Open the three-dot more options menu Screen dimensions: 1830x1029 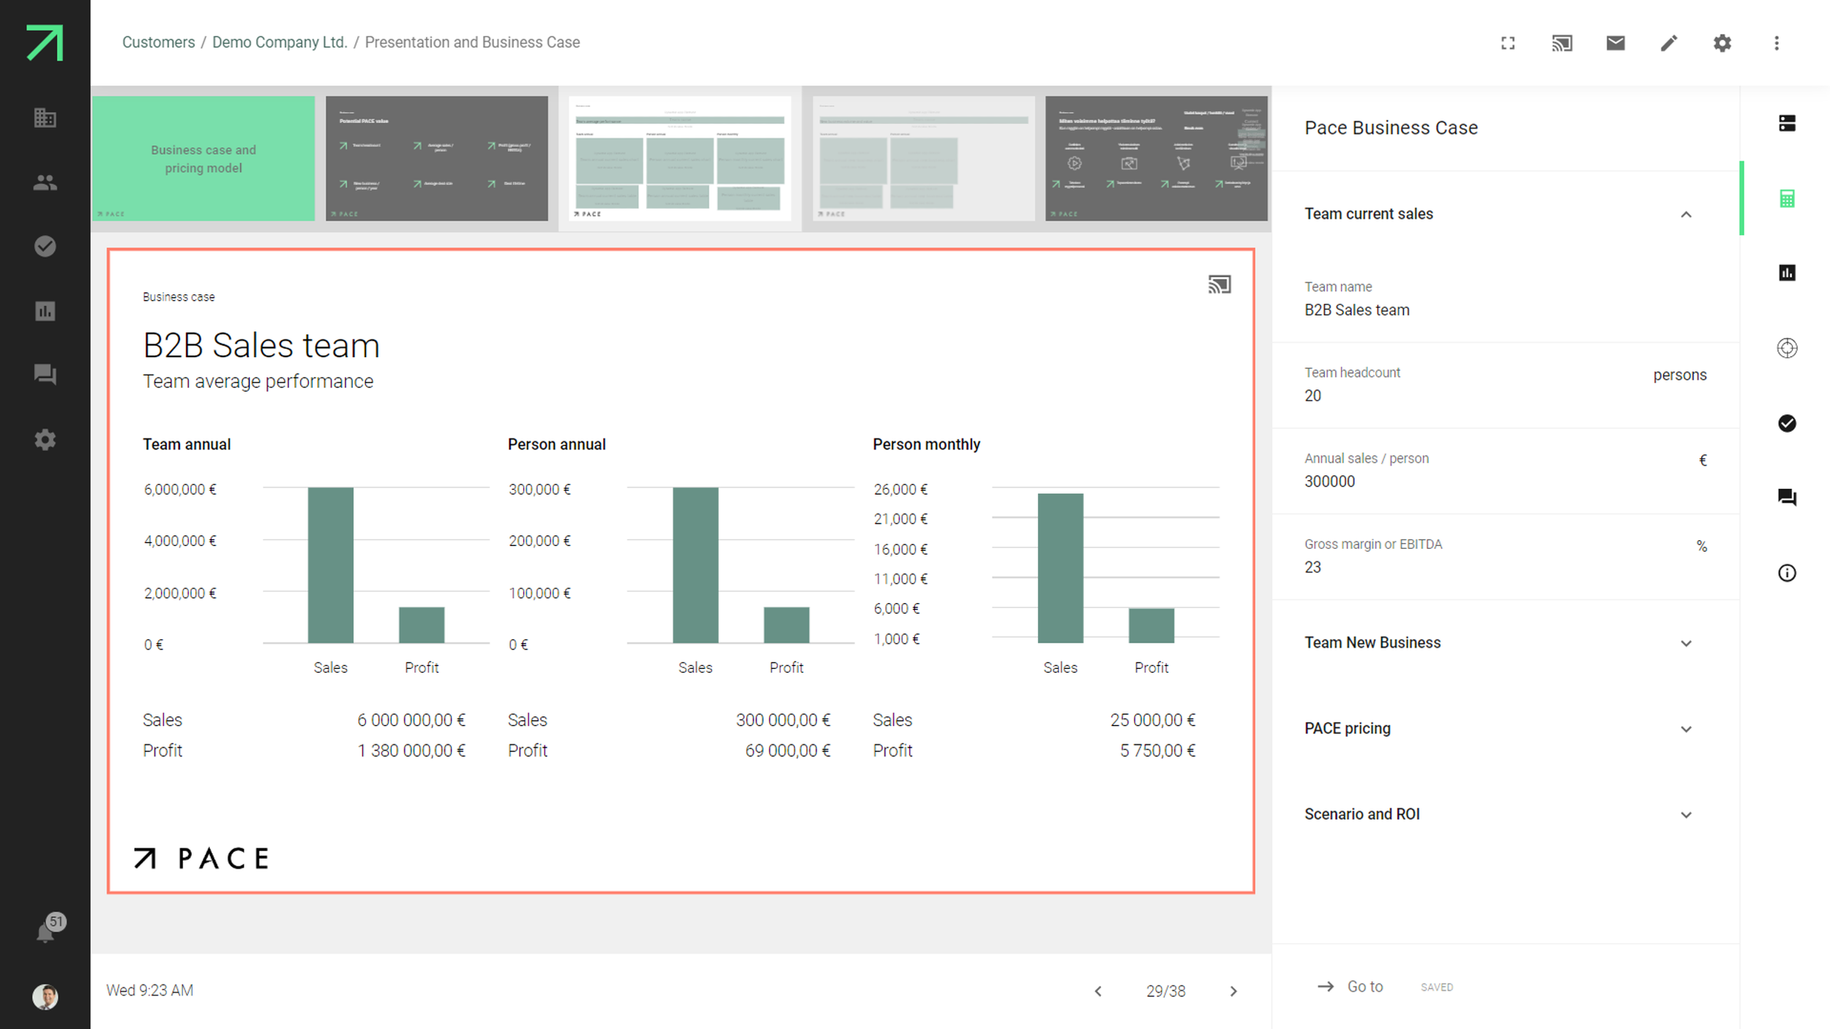1777,43
